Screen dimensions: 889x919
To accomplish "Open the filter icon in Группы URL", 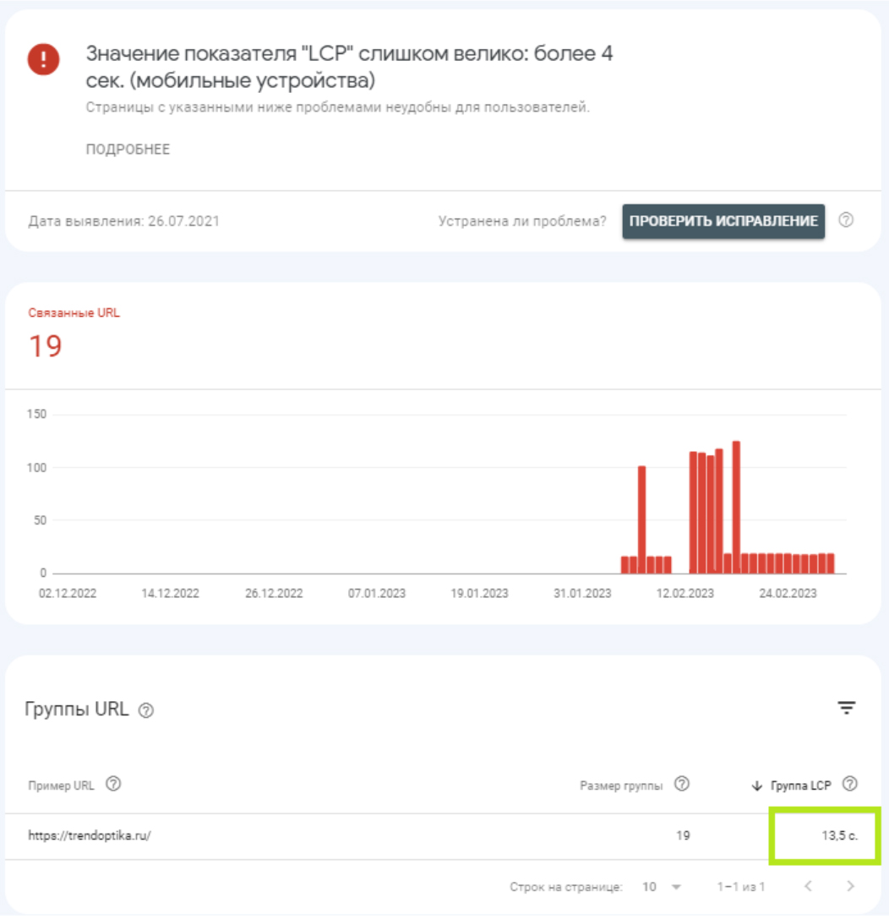I will pos(846,708).
